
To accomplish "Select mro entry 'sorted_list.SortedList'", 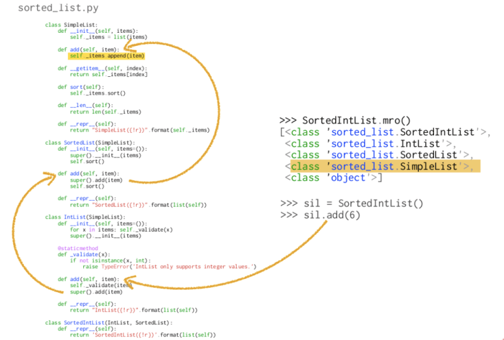I will click(379, 155).
